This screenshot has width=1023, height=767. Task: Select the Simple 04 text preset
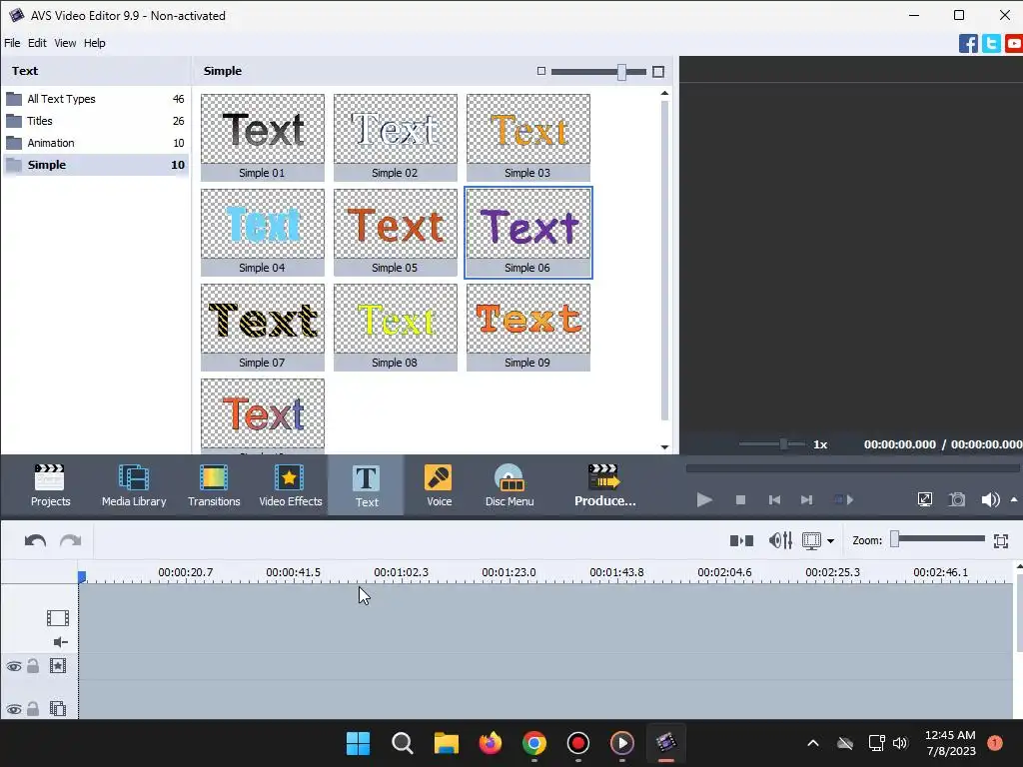(x=263, y=232)
